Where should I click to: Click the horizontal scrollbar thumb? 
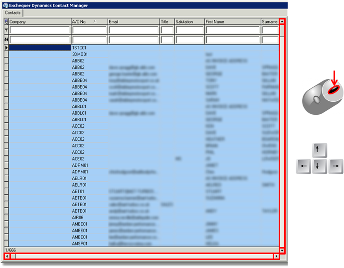click(x=13, y=256)
